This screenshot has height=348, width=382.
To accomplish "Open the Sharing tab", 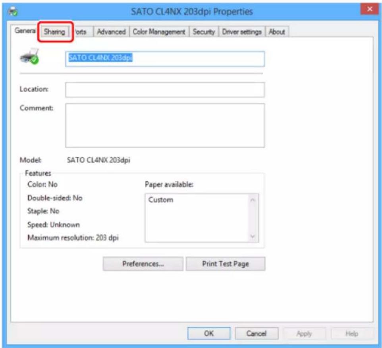I will [x=54, y=32].
